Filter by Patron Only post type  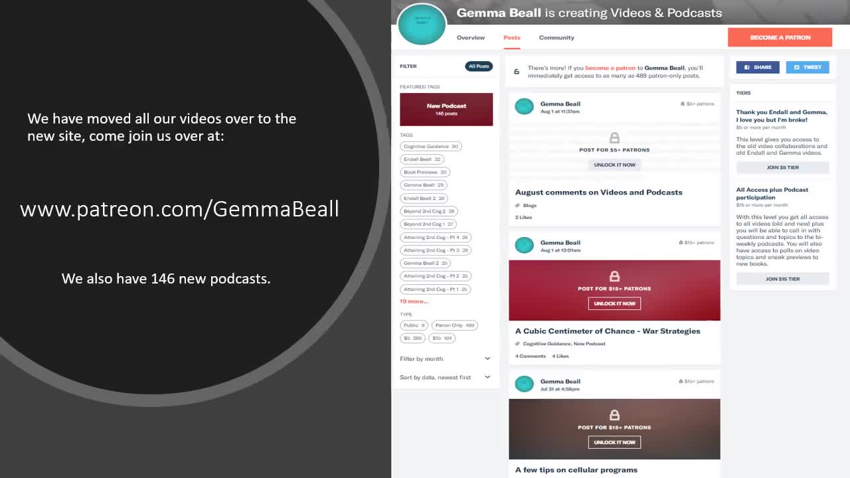[x=455, y=325]
